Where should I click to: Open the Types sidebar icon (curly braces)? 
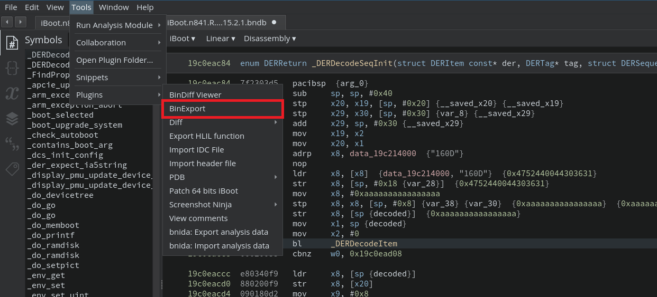12,68
